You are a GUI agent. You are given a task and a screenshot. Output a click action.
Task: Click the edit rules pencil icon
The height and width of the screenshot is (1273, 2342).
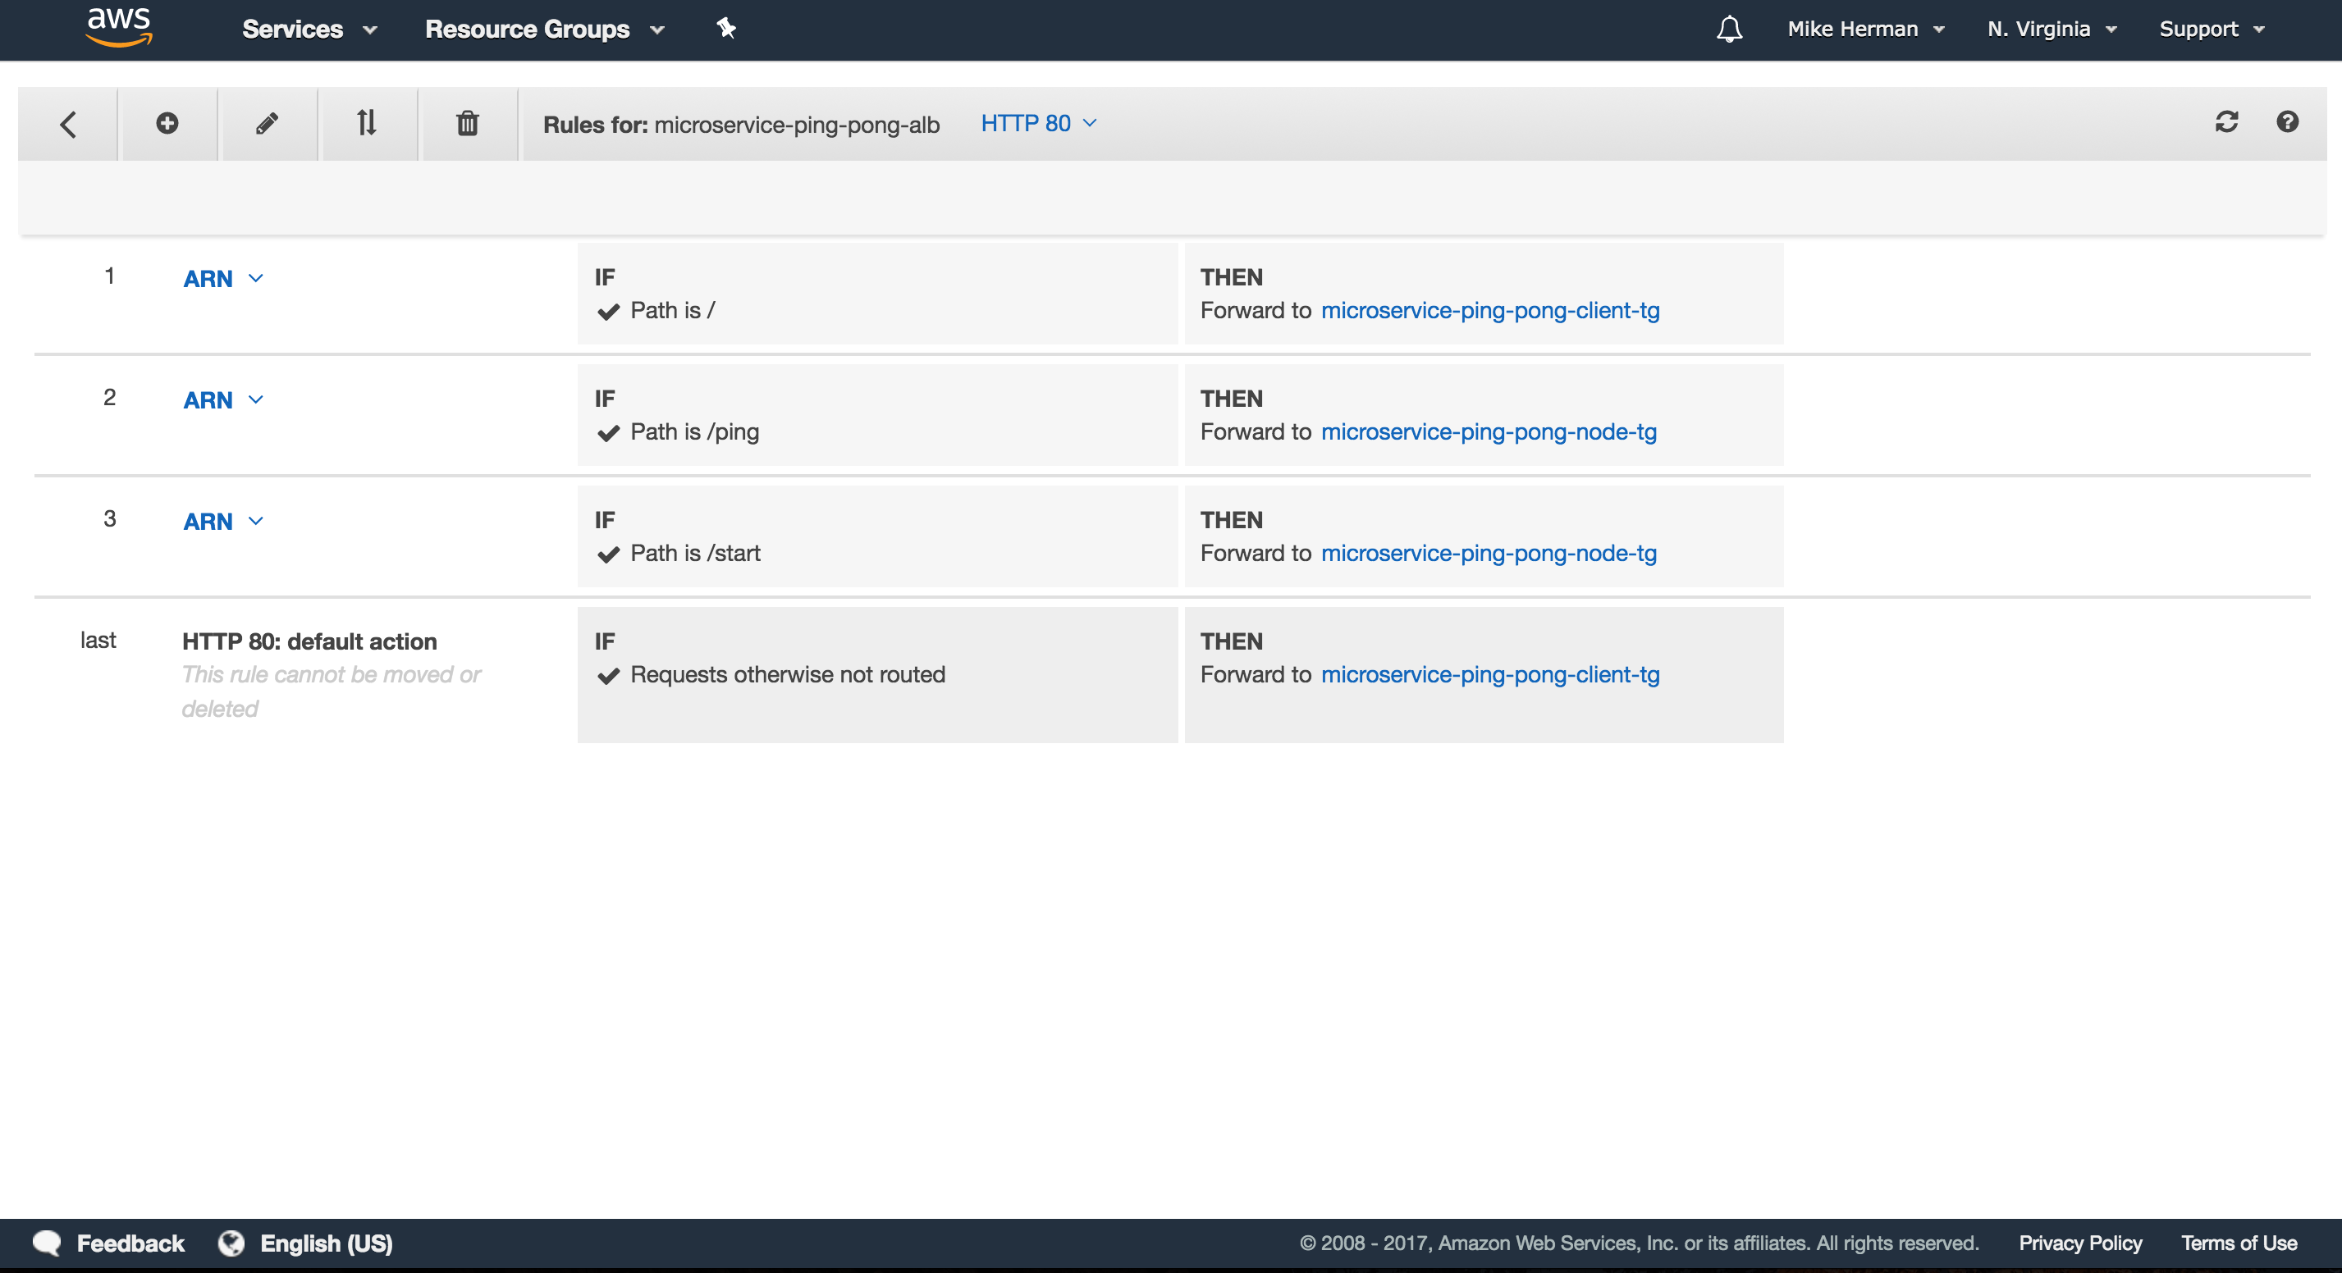(x=267, y=123)
